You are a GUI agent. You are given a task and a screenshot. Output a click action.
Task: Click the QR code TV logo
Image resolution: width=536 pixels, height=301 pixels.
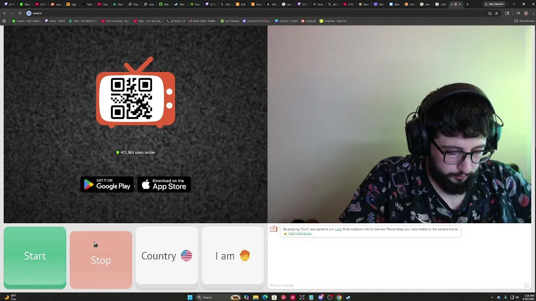(x=136, y=93)
